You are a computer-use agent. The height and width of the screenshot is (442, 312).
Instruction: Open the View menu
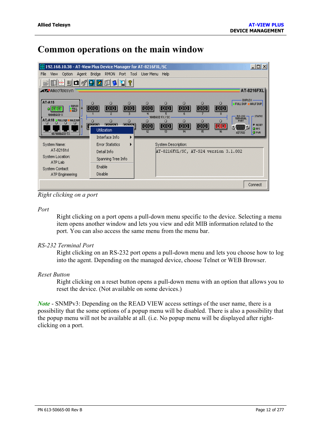54,74
